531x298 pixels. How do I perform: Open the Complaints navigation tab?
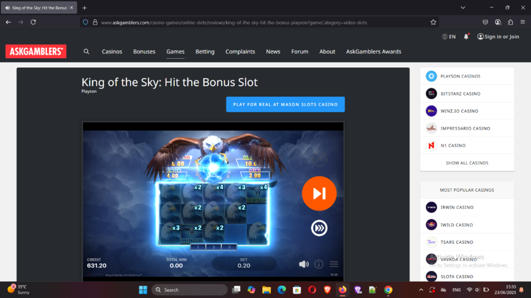(240, 51)
